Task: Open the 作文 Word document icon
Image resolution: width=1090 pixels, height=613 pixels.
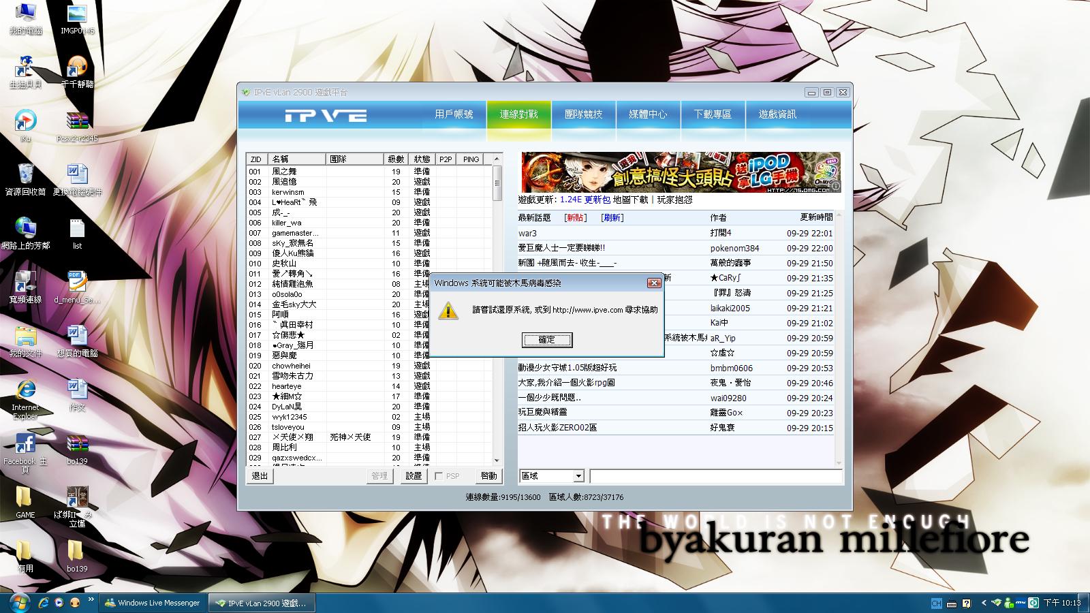Action: click(77, 394)
